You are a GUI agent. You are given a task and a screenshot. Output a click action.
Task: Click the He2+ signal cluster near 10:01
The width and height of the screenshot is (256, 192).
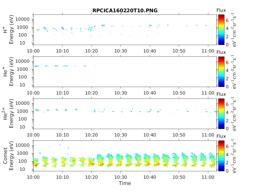[37, 110]
